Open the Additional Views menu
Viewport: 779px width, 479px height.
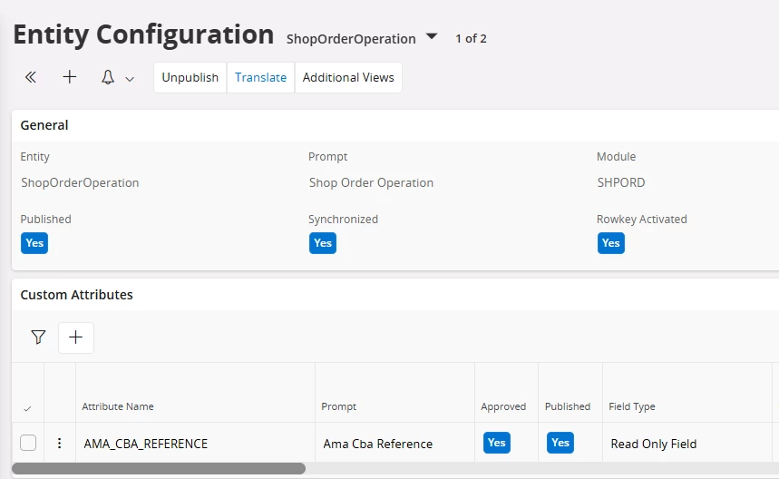click(348, 78)
